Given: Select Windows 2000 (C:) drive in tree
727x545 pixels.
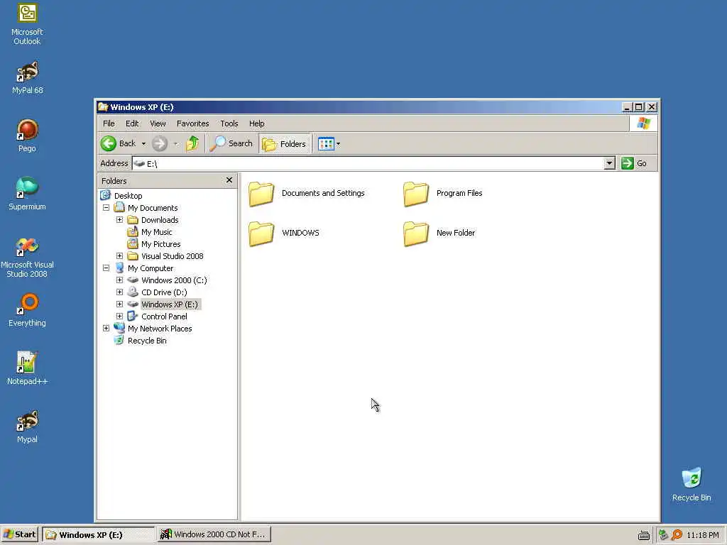Looking at the screenshot, I should [x=175, y=280].
